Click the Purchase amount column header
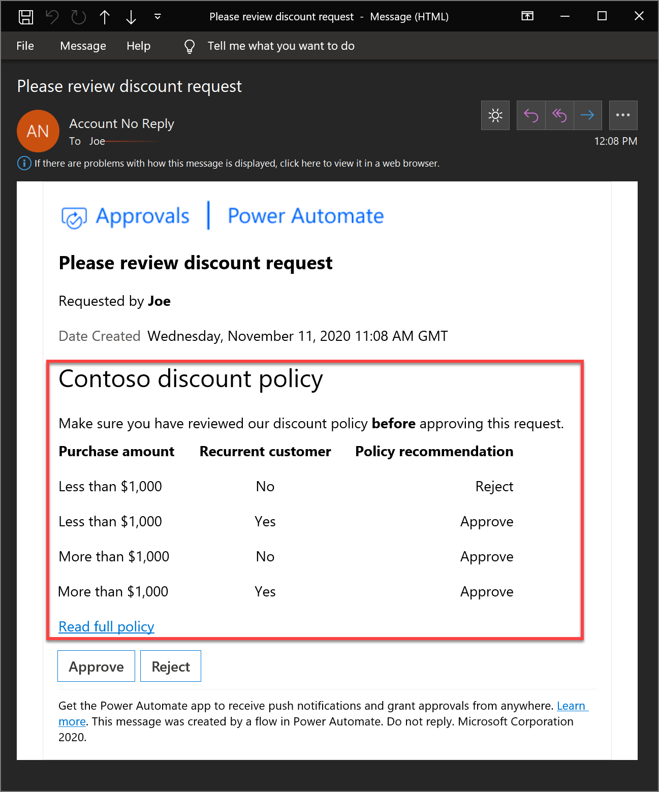Screen dimensions: 659x792 (116, 451)
